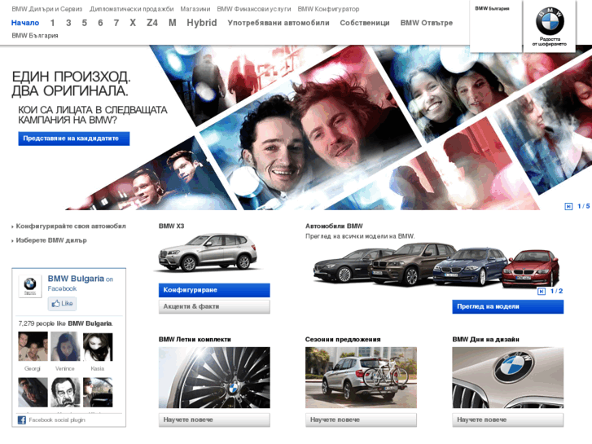592x444 pixels.
Task: Click Kasia's Facebook profile photo
Action: [x=98, y=346]
